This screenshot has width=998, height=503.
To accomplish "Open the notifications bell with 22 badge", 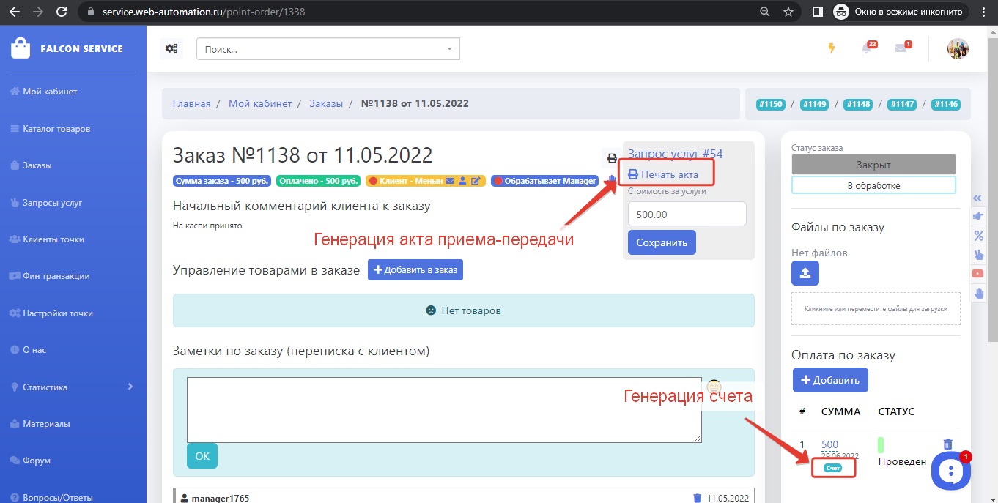I will point(867,49).
